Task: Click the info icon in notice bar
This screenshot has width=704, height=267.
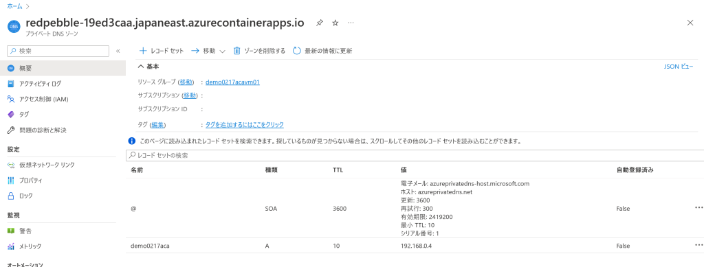Action: [132, 141]
